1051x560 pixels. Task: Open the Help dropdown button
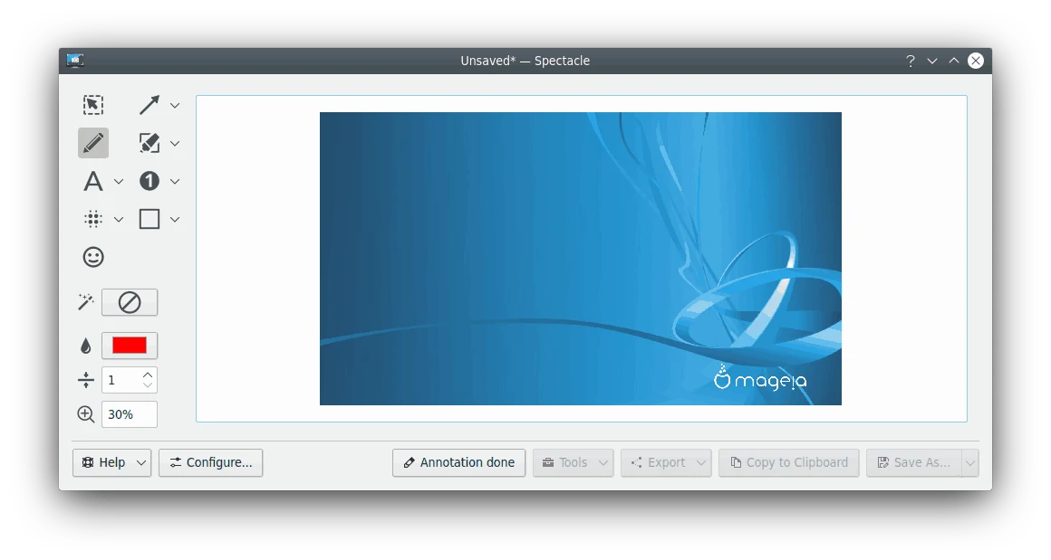tap(112, 462)
